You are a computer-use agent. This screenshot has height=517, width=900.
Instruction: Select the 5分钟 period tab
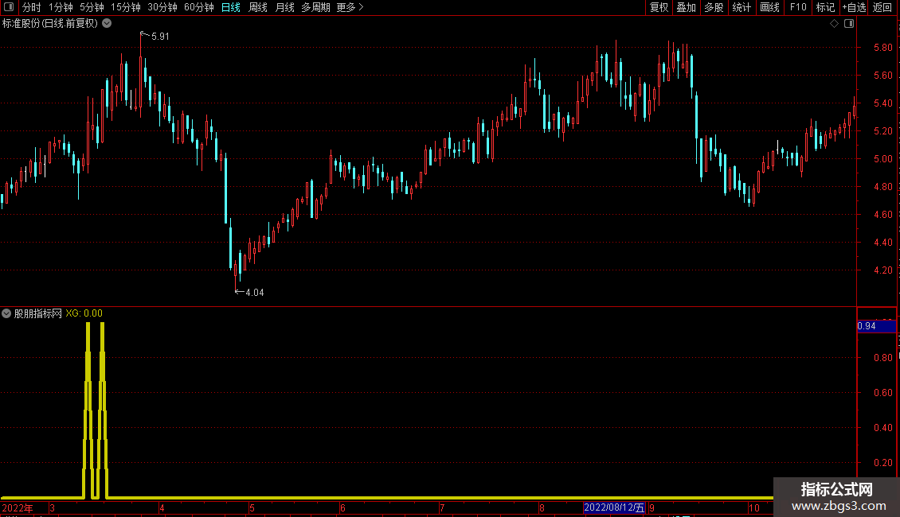pyautogui.click(x=92, y=7)
